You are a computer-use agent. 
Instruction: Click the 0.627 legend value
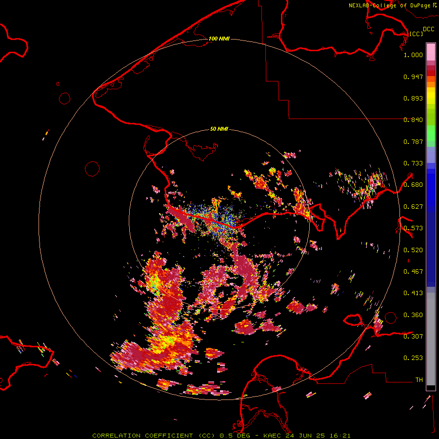413,207
